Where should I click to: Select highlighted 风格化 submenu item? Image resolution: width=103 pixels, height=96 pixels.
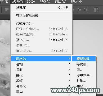tap(41, 59)
